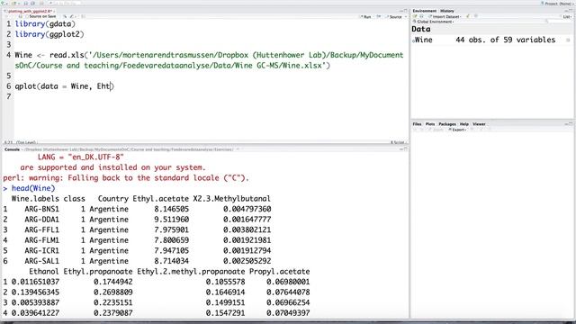This screenshot has height=324, width=576.
Task: Click the 'ARG-SAL1' row label
Action: point(41,261)
